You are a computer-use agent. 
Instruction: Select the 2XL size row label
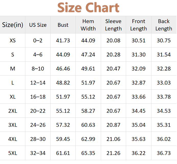(13, 111)
